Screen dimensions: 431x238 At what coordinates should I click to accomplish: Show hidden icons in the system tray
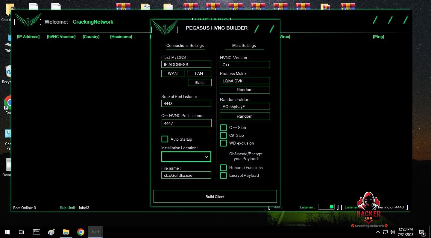(378, 232)
